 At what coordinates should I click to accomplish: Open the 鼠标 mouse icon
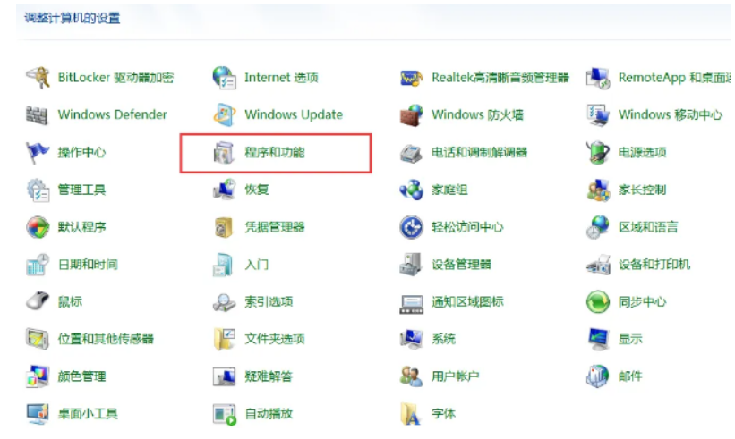tap(38, 301)
